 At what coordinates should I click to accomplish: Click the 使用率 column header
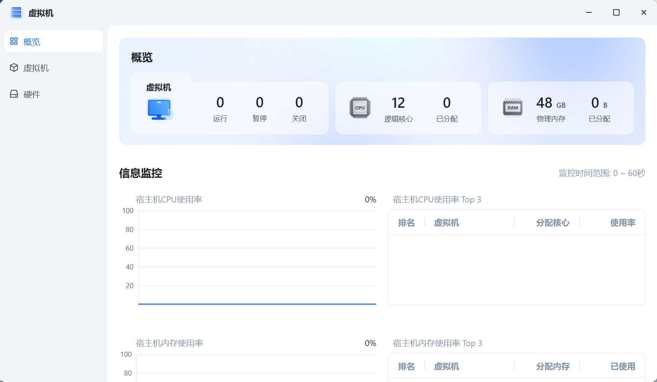coord(622,223)
